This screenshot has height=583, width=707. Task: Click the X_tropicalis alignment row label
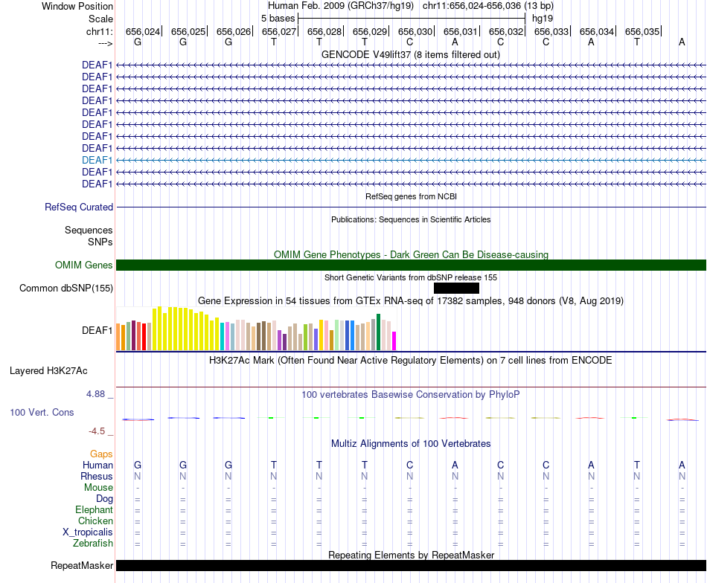click(x=88, y=532)
